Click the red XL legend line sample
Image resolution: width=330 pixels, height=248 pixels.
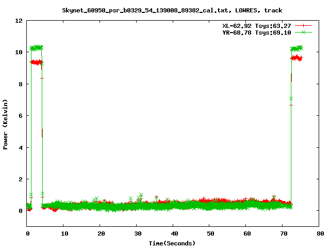click(x=304, y=25)
